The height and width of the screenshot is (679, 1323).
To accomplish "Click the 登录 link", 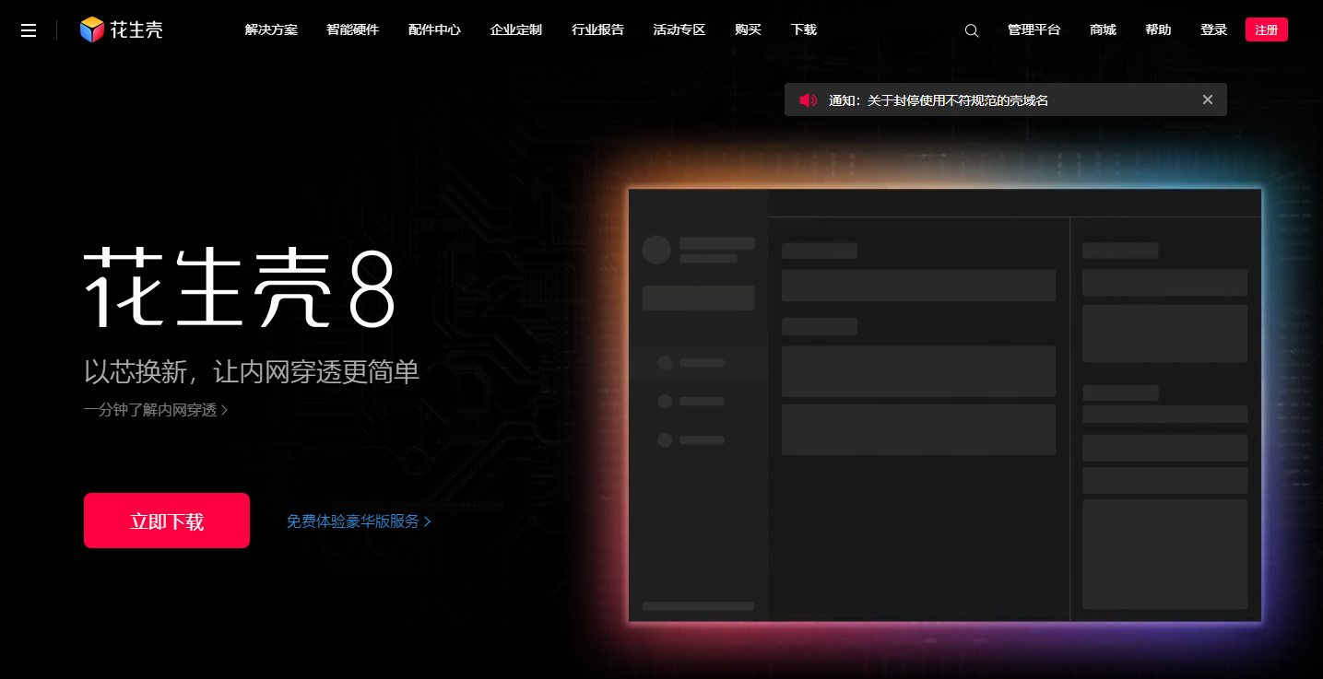I will [x=1213, y=29].
